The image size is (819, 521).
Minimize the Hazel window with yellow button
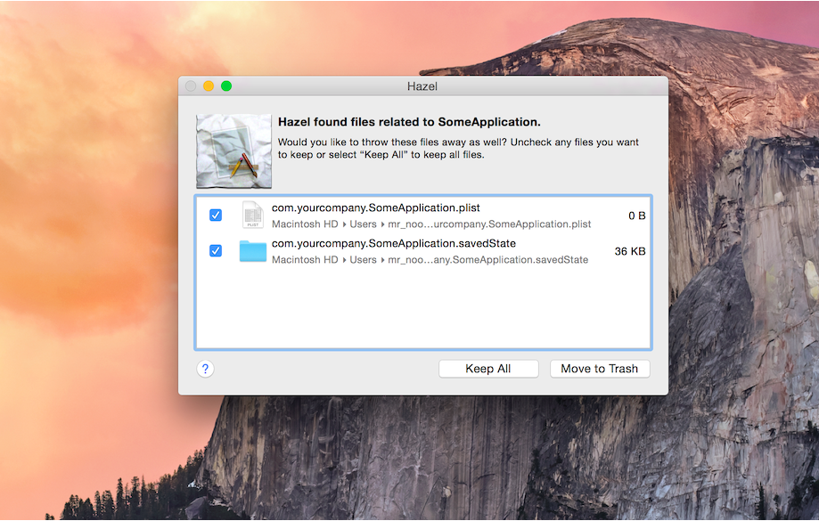pyautogui.click(x=209, y=86)
